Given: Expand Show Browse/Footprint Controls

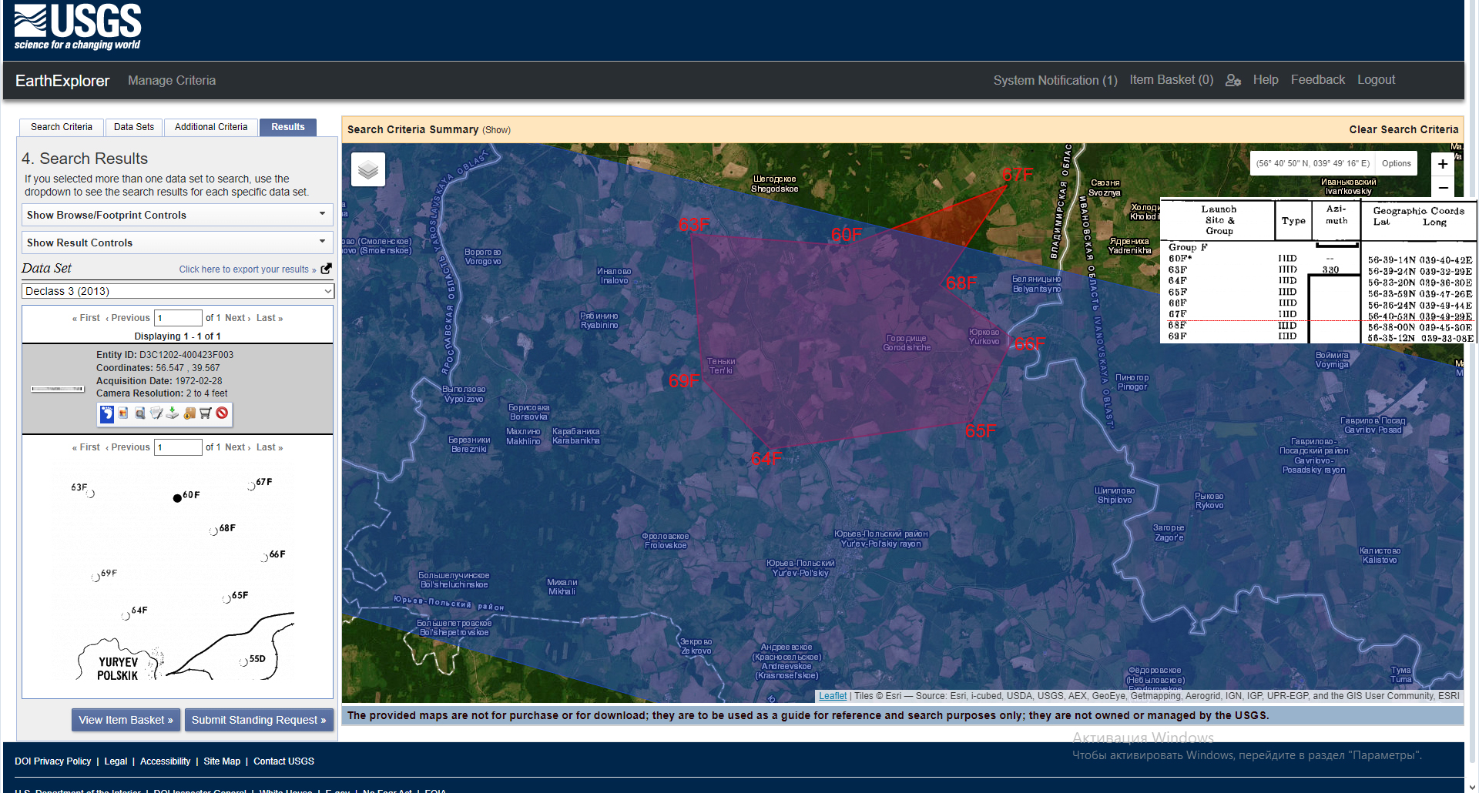Looking at the screenshot, I should pos(177,215).
